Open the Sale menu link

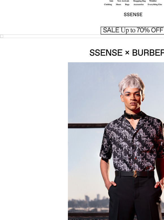coord(111,1)
